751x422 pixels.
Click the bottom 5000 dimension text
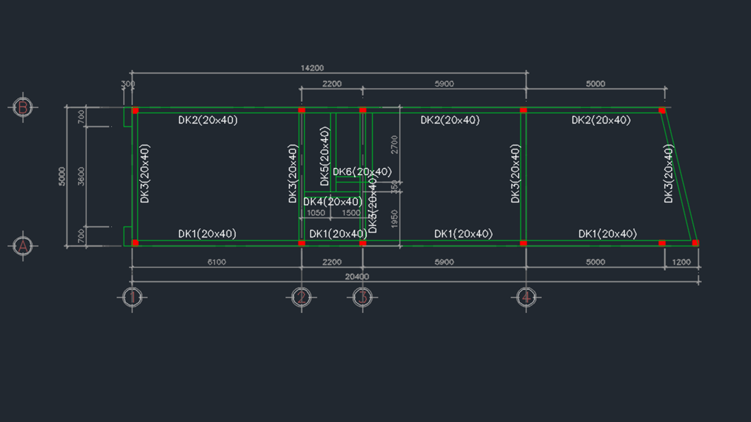point(595,262)
